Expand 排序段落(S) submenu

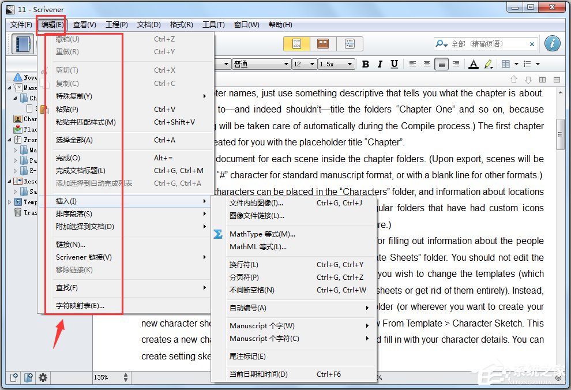pyautogui.click(x=126, y=214)
